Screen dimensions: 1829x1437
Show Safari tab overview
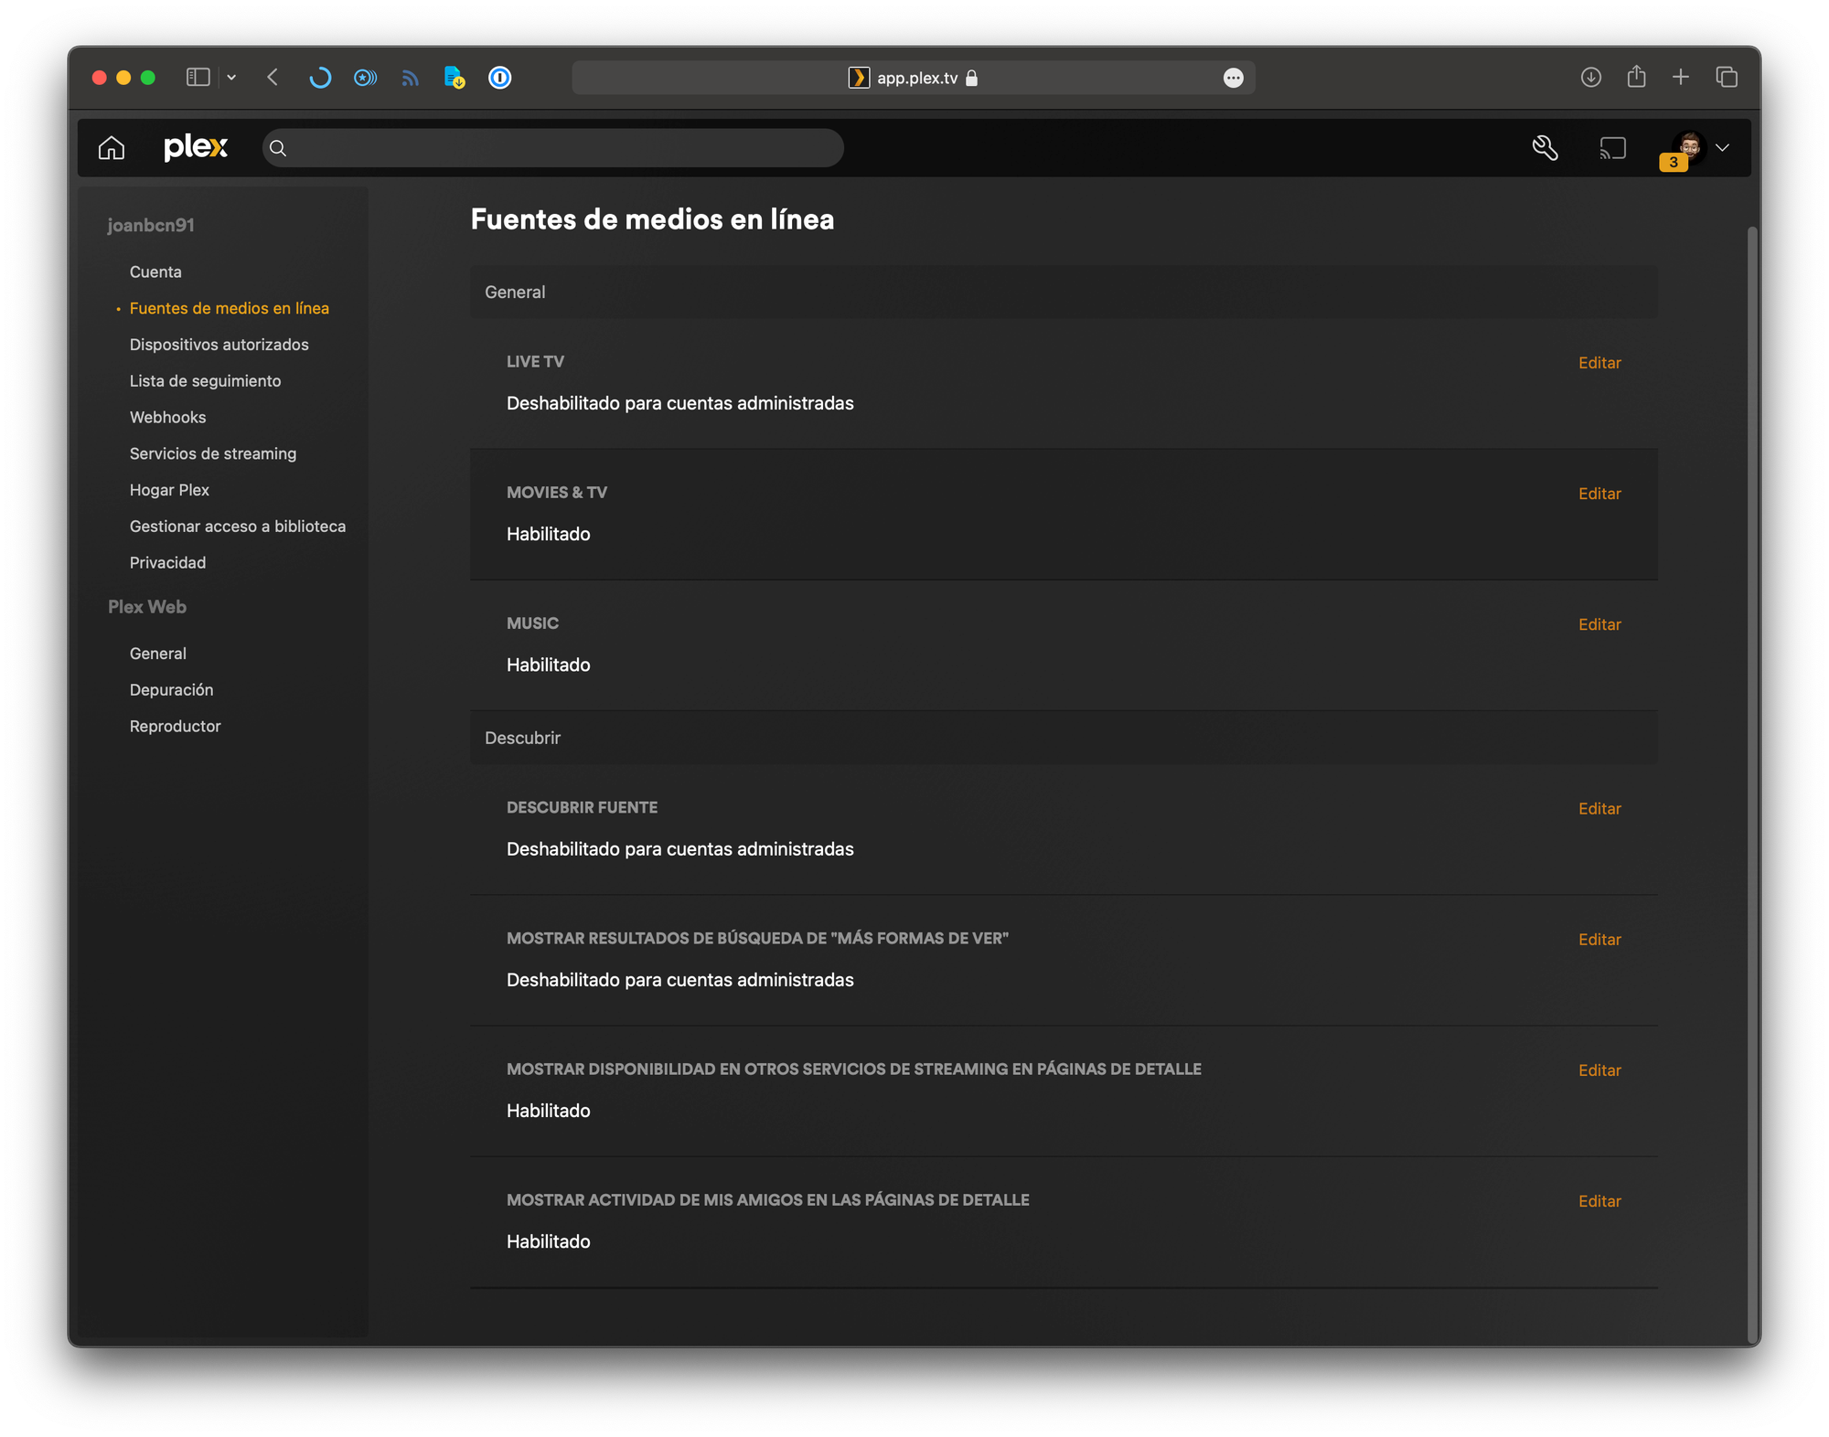pyautogui.click(x=1727, y=78)
